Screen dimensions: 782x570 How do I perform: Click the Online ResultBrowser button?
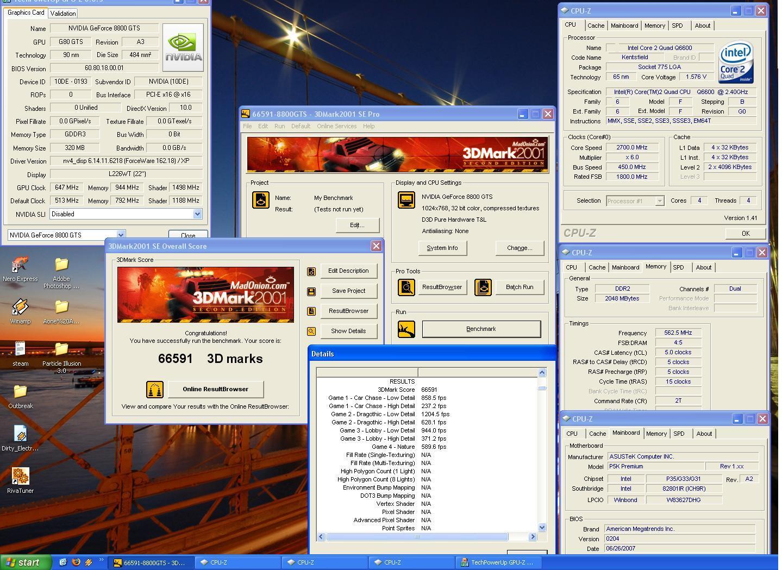tap(215, 389)
